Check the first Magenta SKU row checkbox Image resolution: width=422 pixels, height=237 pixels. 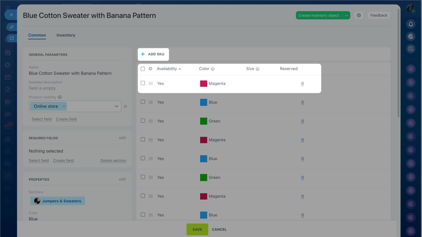coord(143,83)
